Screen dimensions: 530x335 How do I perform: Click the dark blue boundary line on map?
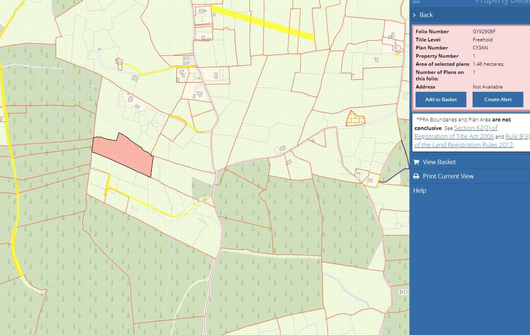[394, 176]
